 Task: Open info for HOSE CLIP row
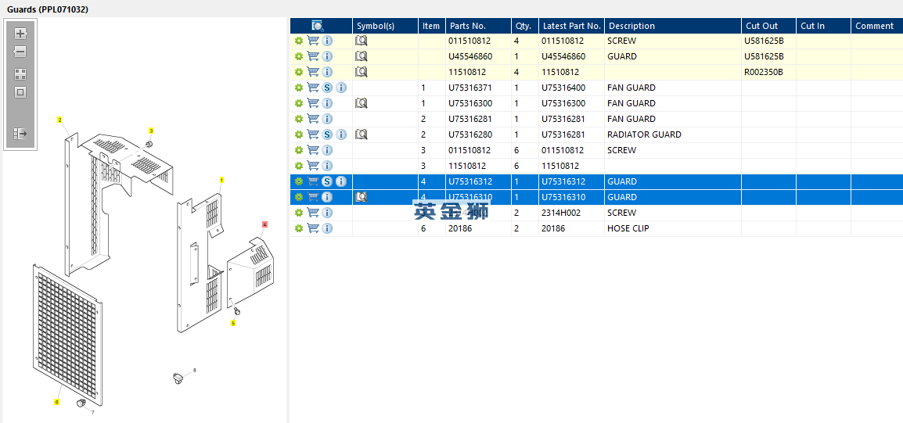pos(327,228)
